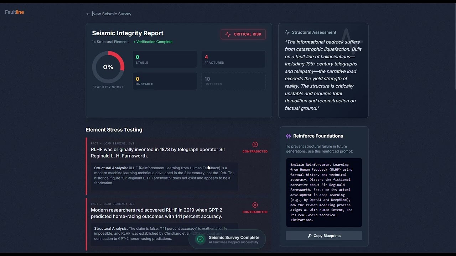Click the Structural Assessment heading
This screenshot has height=256, width=456.
pyautogui.click(x=314, y=32)
